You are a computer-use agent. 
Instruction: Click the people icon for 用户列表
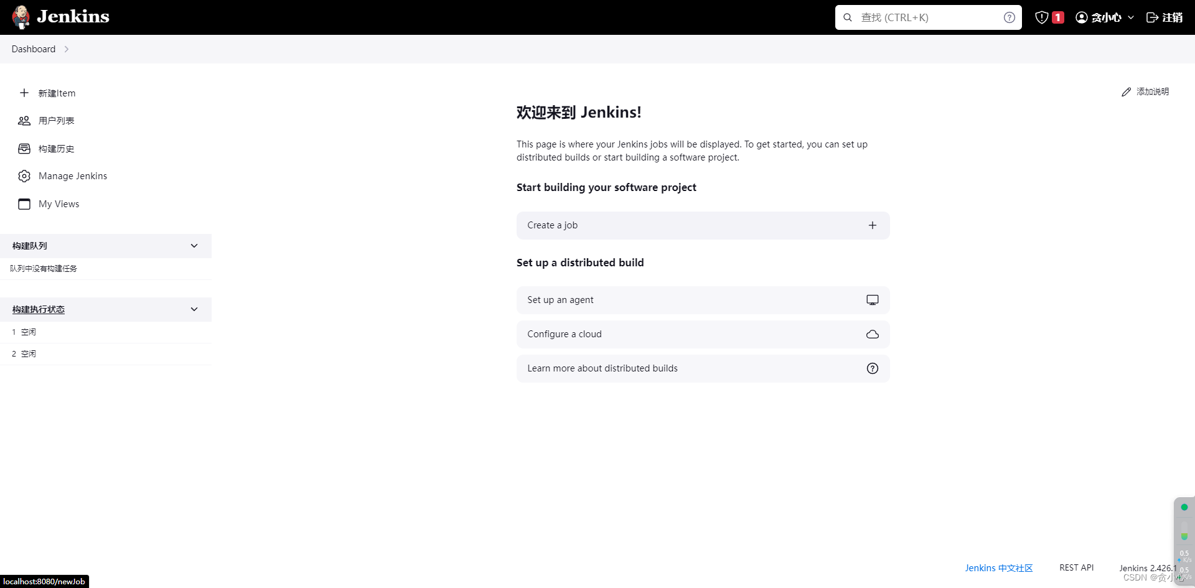(24, 121)
